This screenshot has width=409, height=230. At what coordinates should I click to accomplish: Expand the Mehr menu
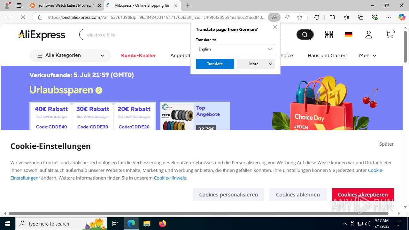(x=367, y=56)
